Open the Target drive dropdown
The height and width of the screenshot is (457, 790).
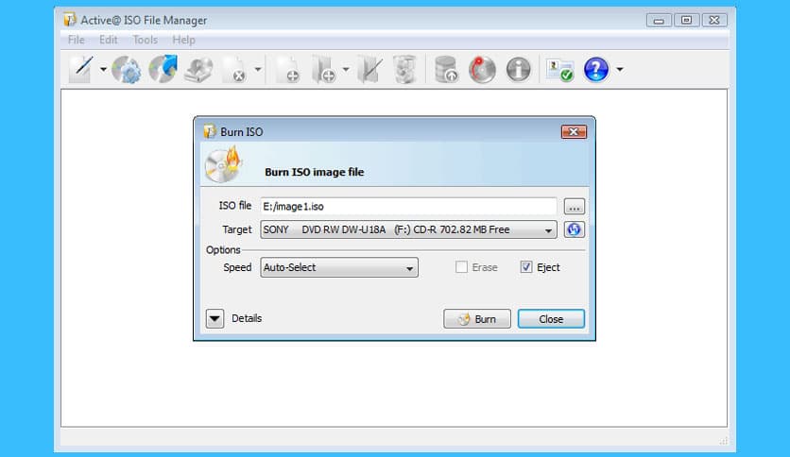408,229
